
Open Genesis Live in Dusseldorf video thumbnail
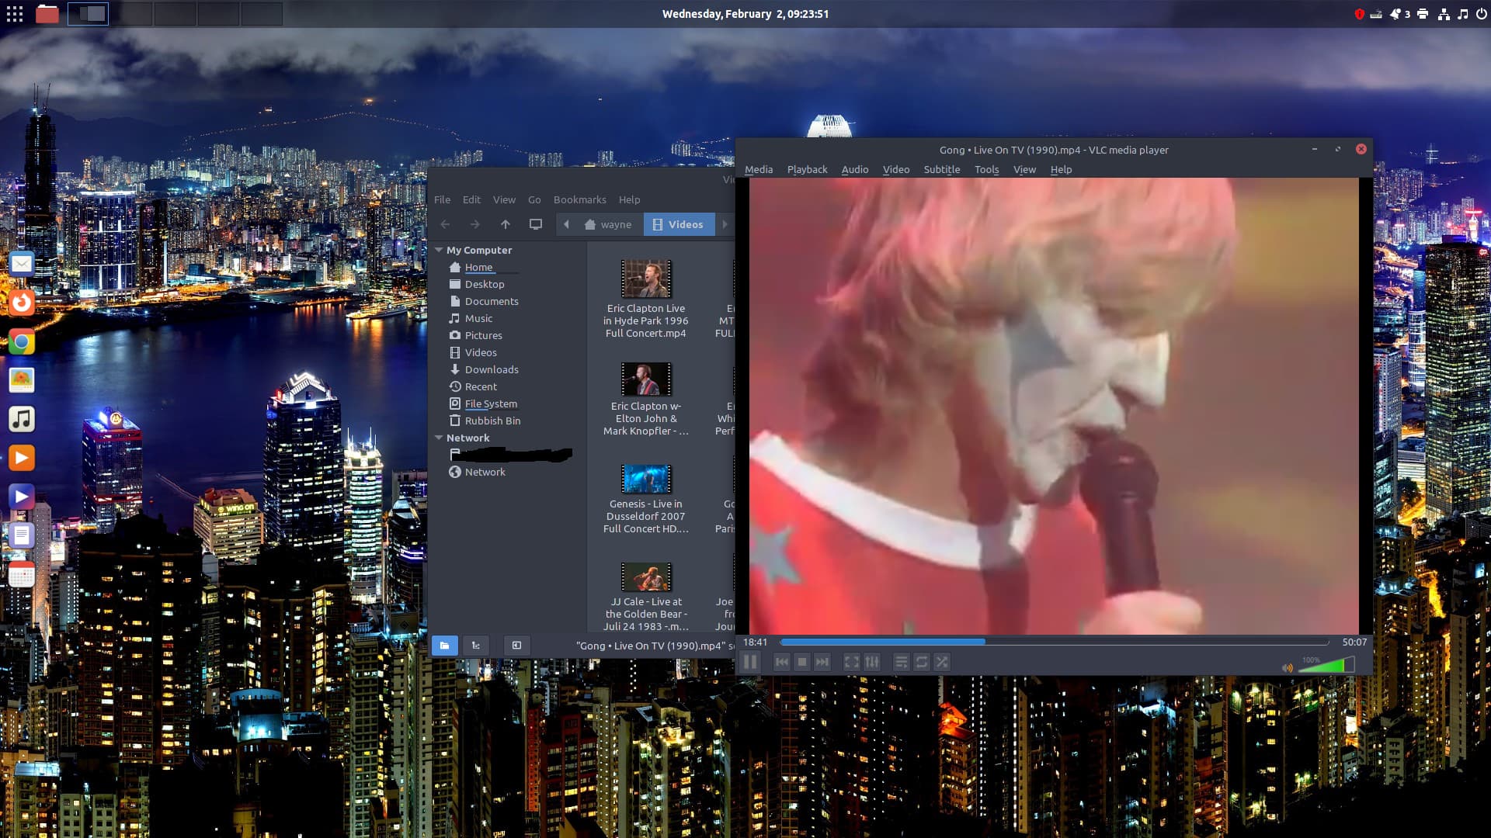645,480
